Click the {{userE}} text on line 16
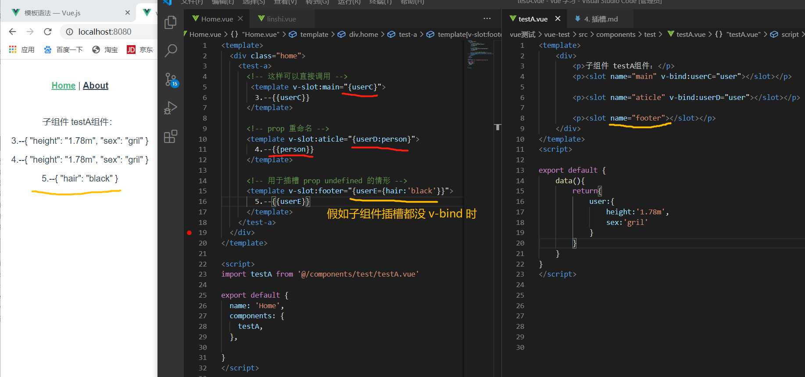The image size is (805, 377). (x=291, y=202)
